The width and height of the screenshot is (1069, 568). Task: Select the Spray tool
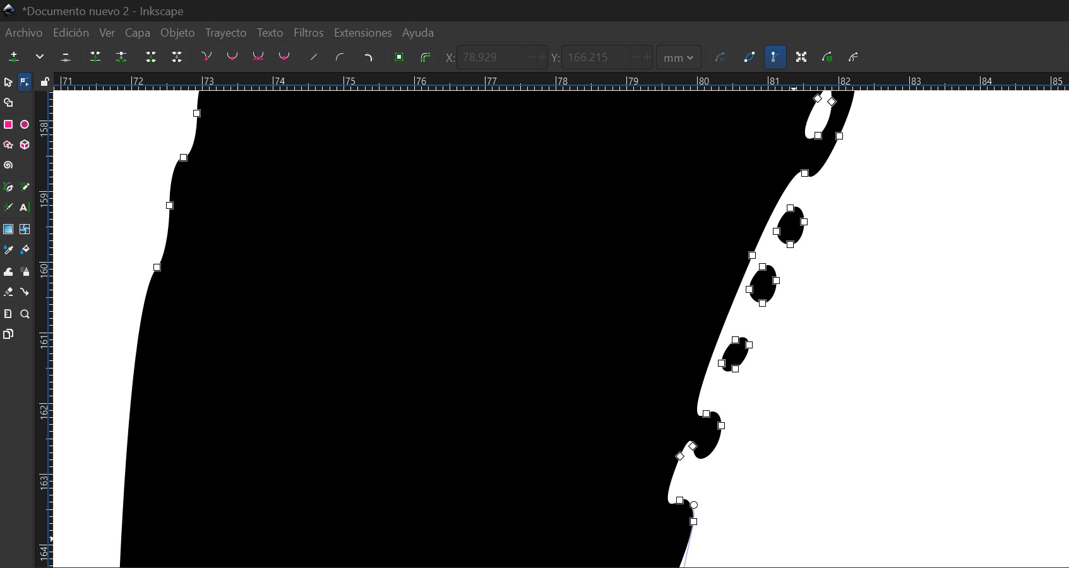[x=25, y=272]
